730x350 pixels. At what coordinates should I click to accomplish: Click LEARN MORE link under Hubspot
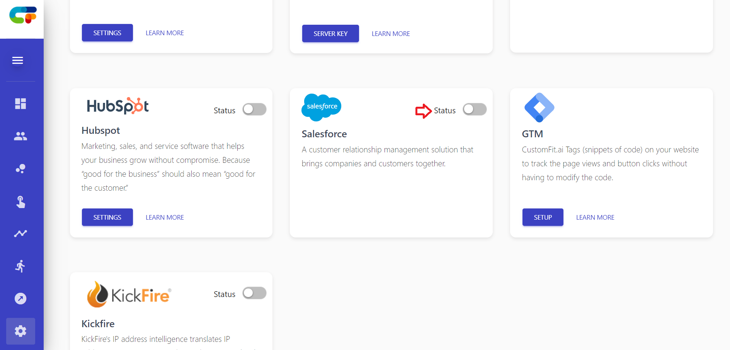coord(165,217)
